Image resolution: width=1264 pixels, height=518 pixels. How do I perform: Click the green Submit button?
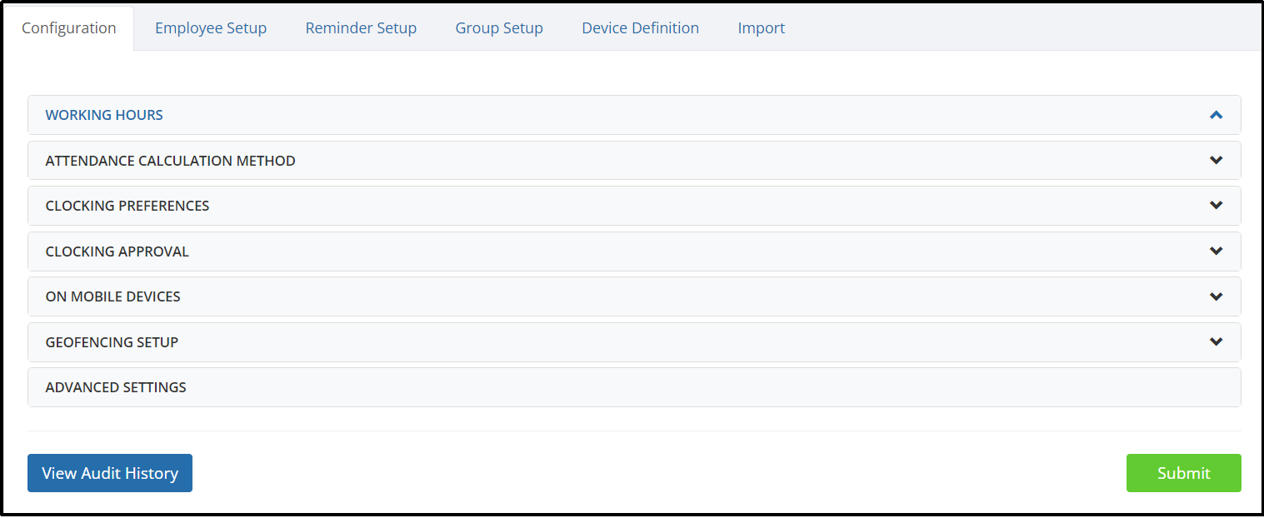[1183, 473]
